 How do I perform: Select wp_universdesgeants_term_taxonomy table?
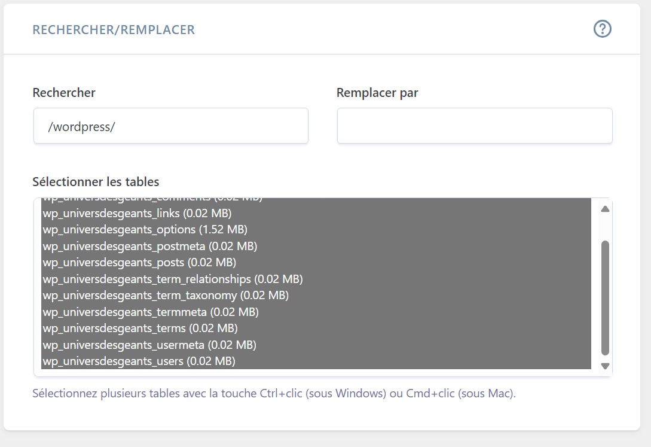pos(316,296)
